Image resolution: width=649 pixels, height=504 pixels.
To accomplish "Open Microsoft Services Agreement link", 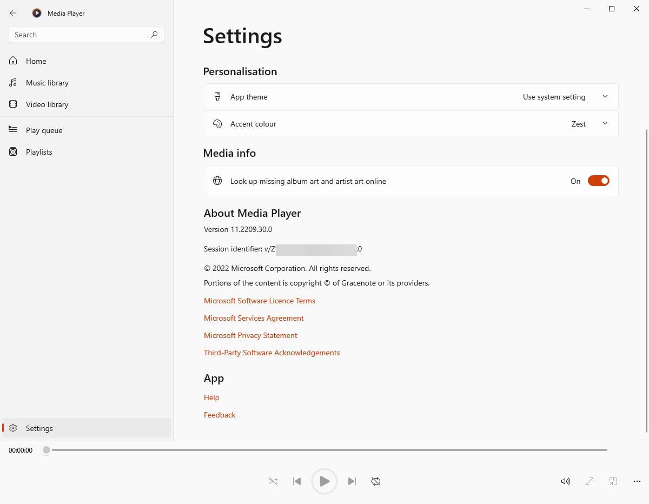I will (x=254, y=318).
